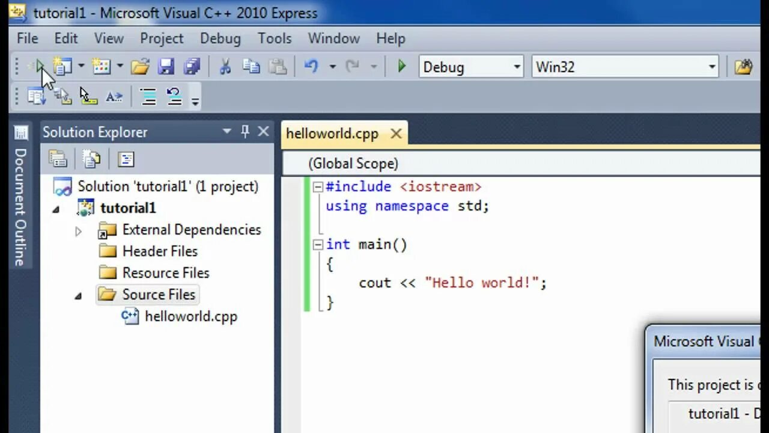Open the Window menu
This screenshot has height=433, width=769.
[x=334, y=38]
